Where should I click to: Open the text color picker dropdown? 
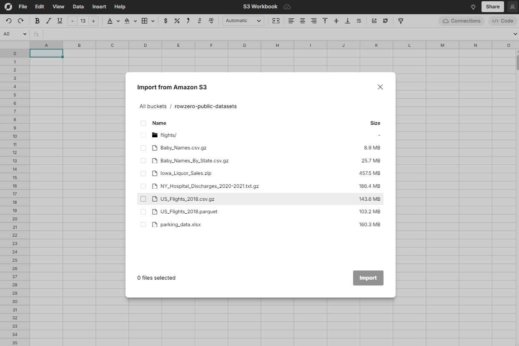[x=118, y=21]
